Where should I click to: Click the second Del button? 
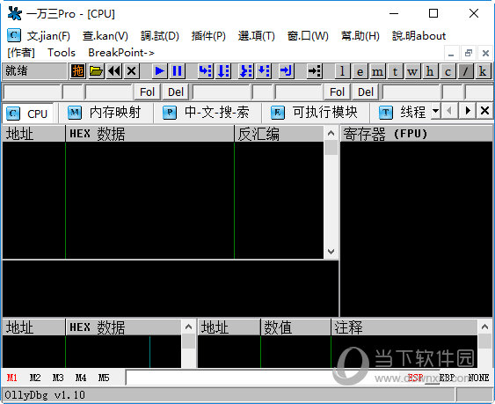[366, 92]
